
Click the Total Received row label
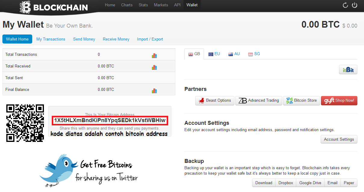click(18, 66)
